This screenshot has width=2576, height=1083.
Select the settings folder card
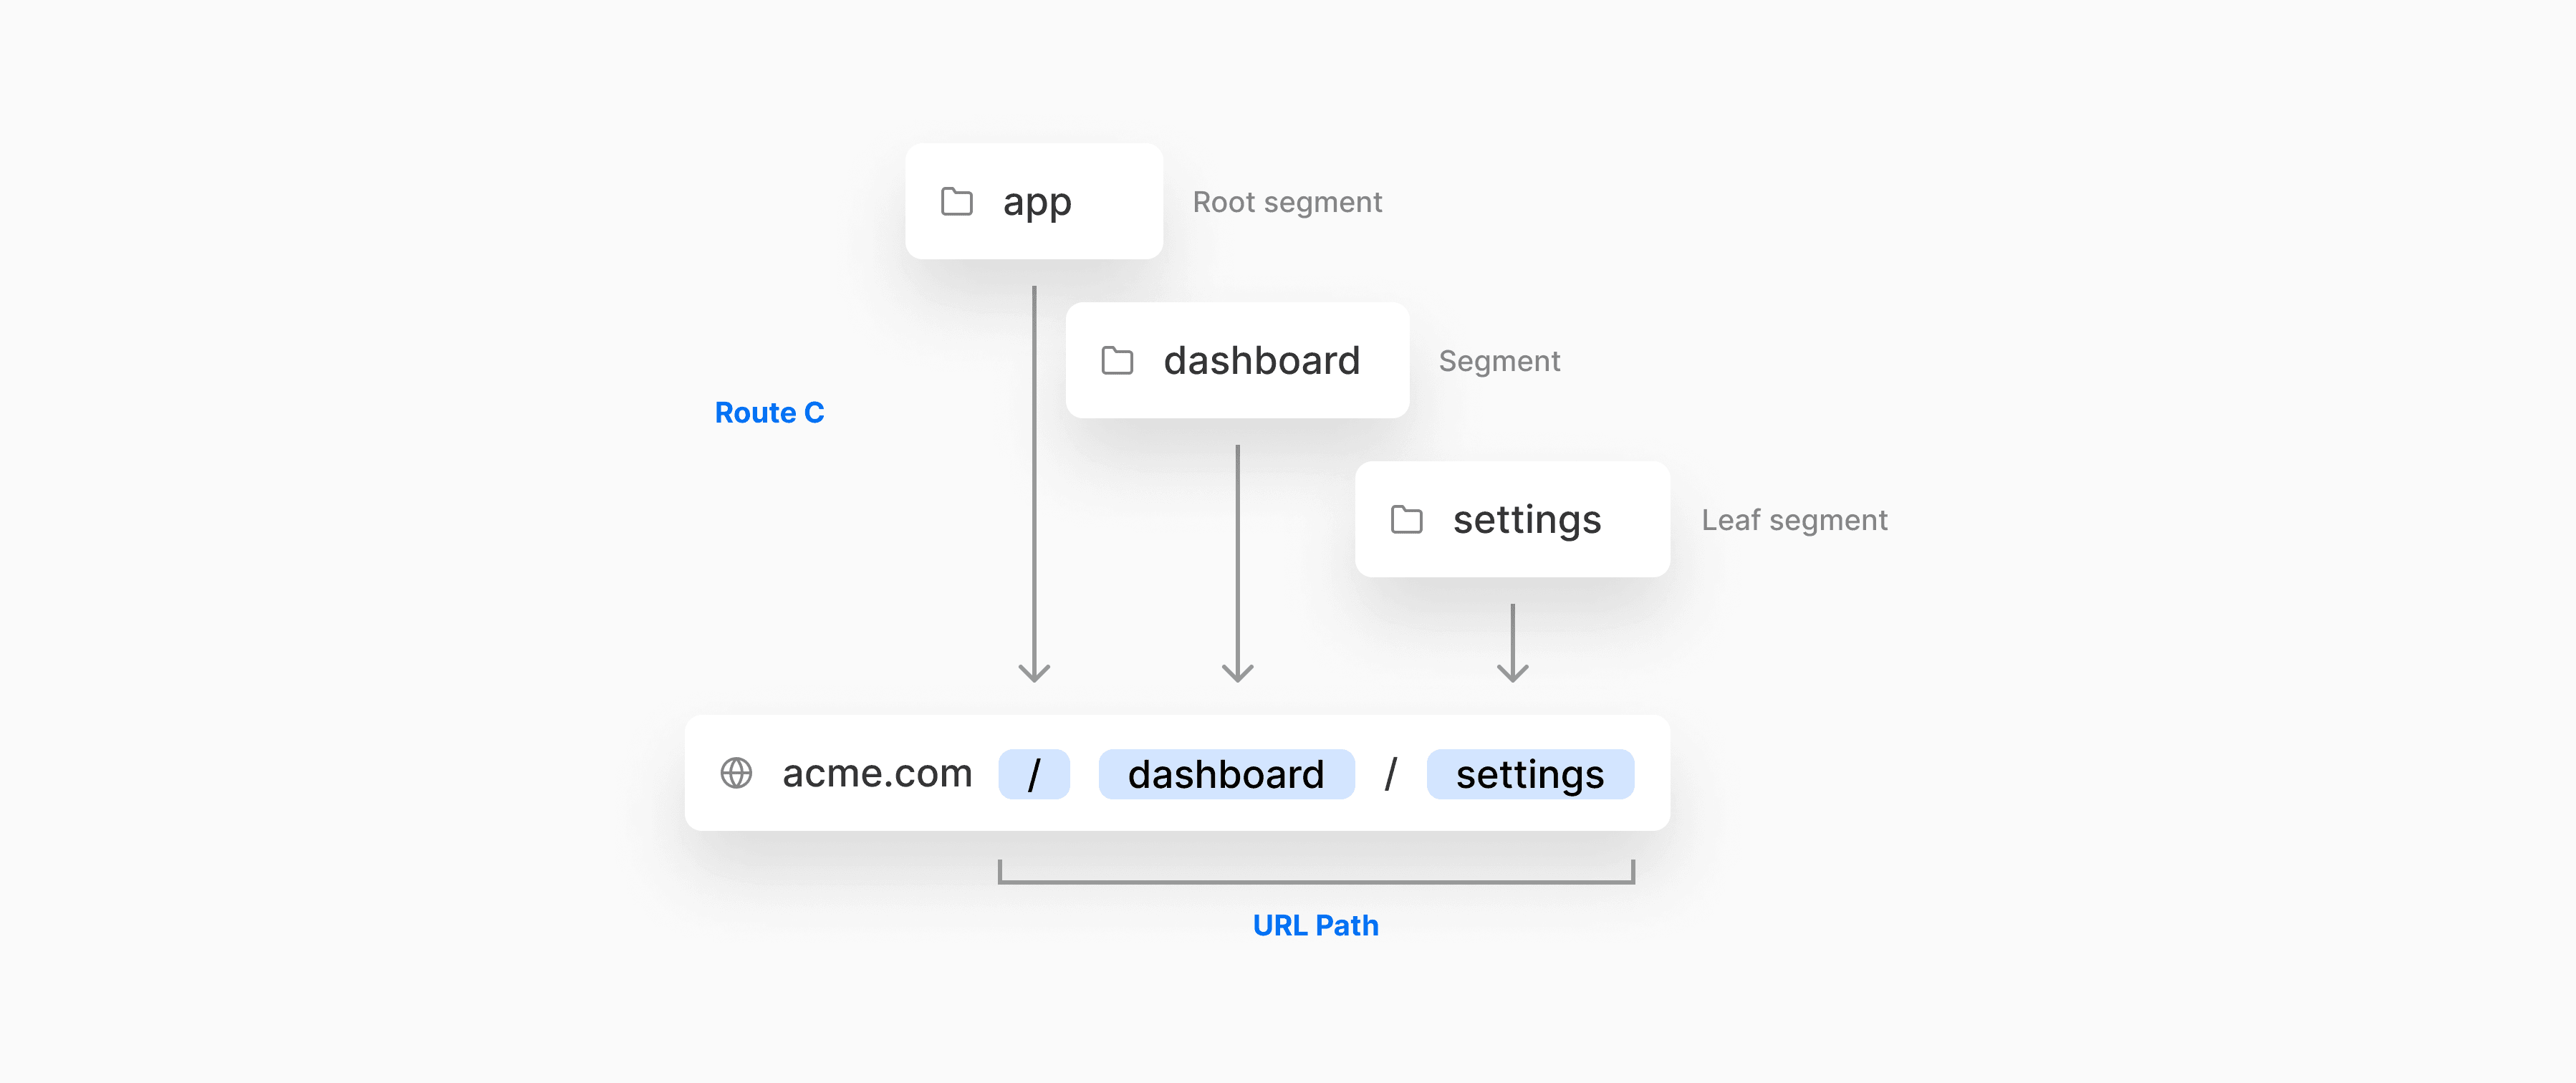tap(1512, 519)
